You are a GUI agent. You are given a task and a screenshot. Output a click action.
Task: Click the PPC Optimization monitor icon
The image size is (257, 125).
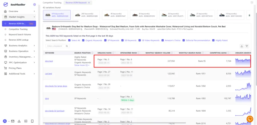click(6, 62)
